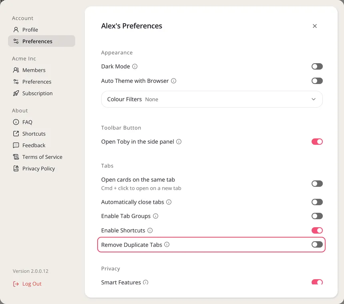Open the Colour Filters dropdown
This screenshot has height=304, width=344.
(x=212, y=99)
